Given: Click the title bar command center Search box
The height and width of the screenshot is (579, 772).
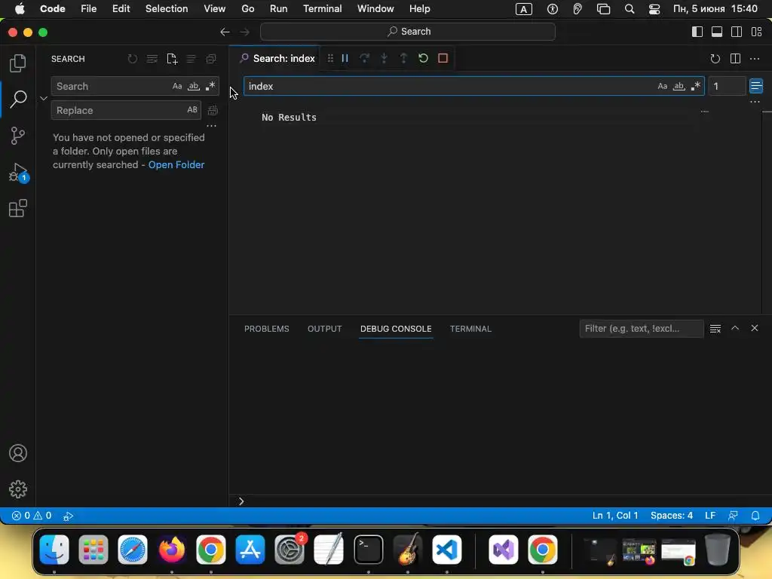Looking at the screenshot, I should (x=408, y=32).
